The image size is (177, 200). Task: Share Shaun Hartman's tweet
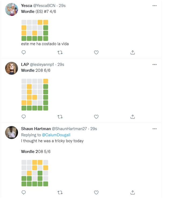(x=133, y=192)
